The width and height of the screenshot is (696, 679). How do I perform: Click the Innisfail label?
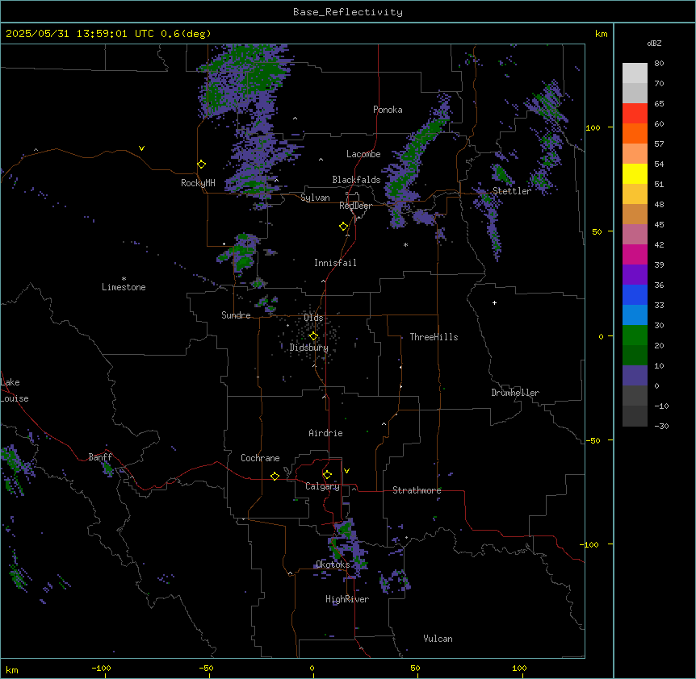point(335,263)
